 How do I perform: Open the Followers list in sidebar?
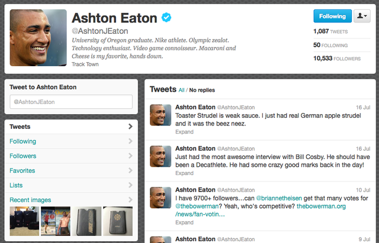(x=23, y=156)
